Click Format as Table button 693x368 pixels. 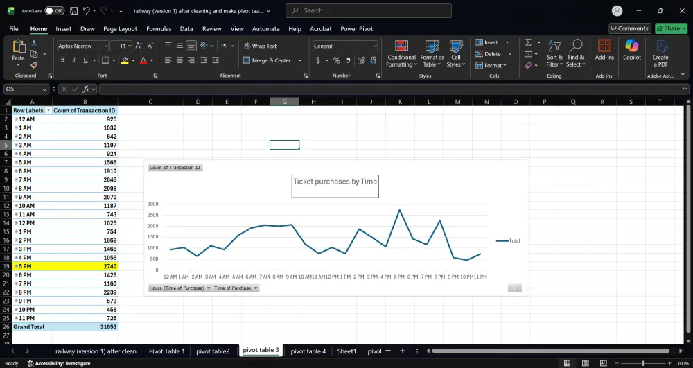pyautogui.click(x=432, y=53)
